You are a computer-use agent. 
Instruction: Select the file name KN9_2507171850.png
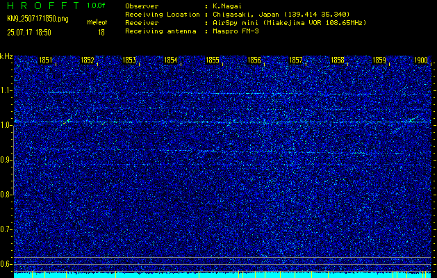point(38,19)
